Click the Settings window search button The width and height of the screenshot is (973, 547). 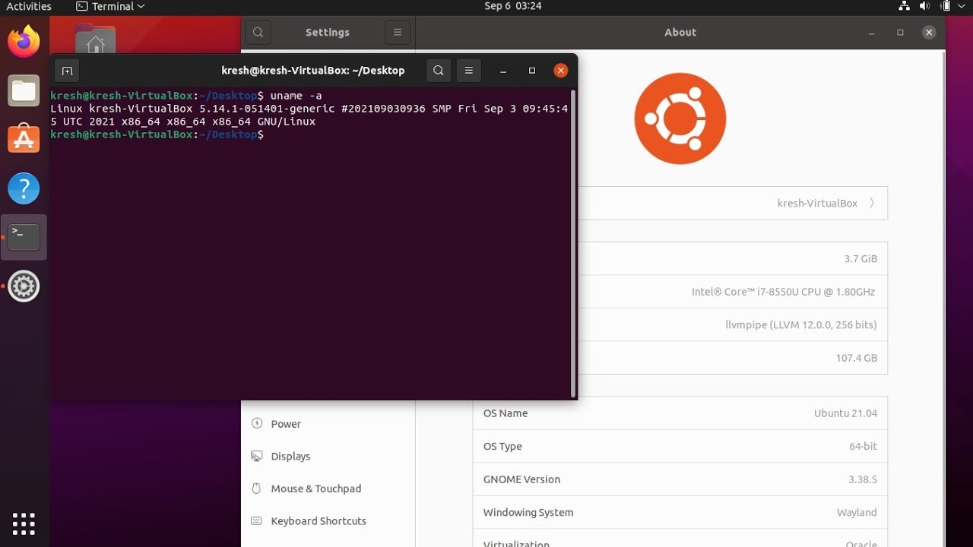point(258,33)
